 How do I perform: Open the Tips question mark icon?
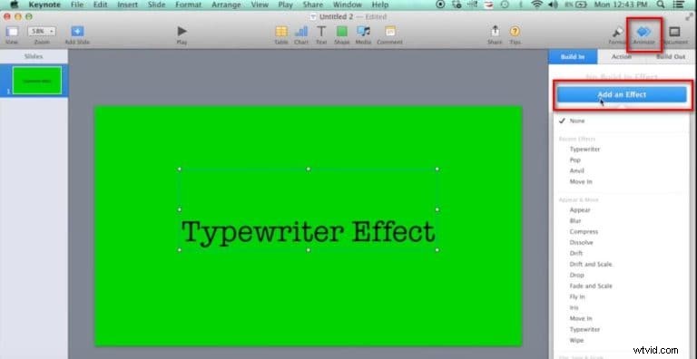coord(515,31)
